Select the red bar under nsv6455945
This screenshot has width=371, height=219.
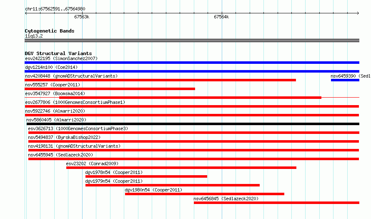coord(193,159)
